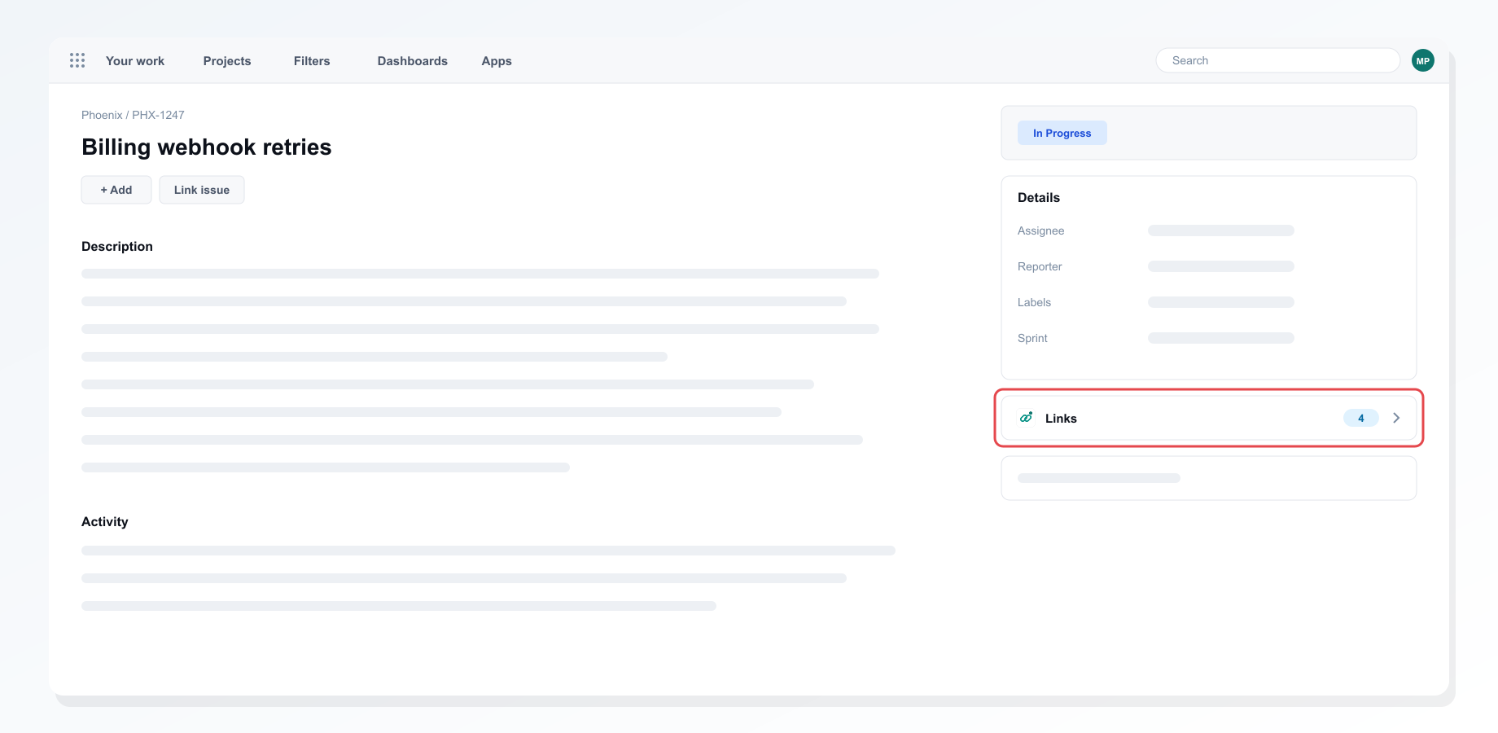1498x733 pixels.
Task: Open the Phoenix breadcrumb link
Action: (102, 115)
